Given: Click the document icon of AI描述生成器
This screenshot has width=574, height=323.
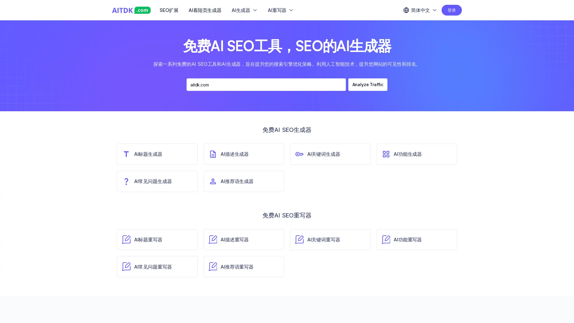Looking at the screenshot, I should point(213,154).
